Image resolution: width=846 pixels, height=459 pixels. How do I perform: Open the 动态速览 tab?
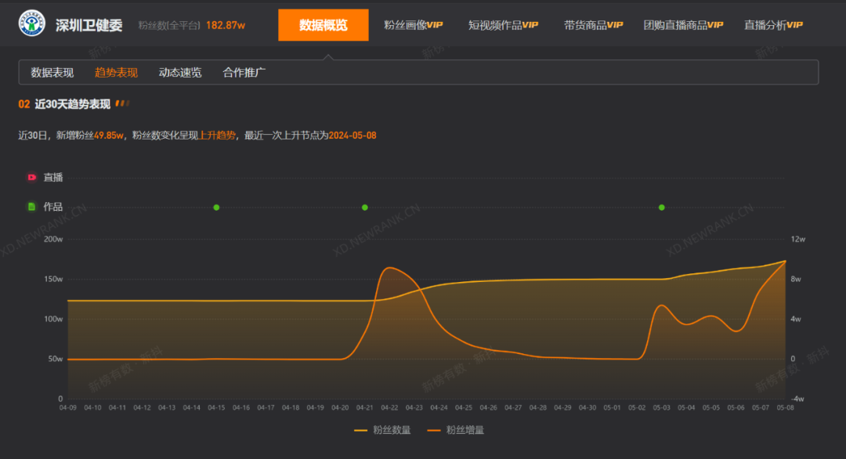[x=182, y=72]
